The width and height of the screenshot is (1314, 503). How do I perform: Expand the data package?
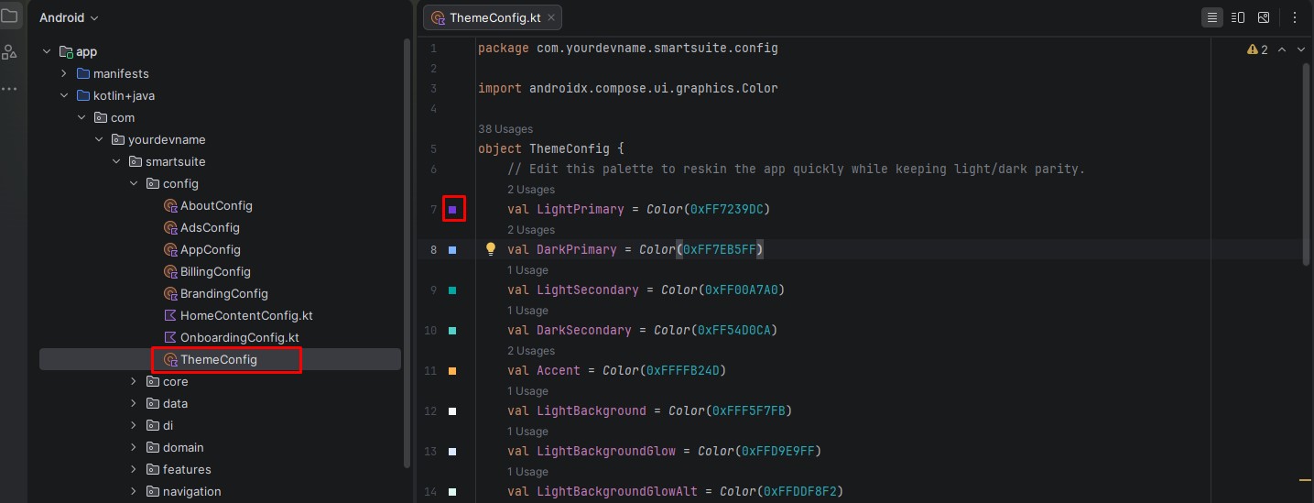click(x=134, y=404)
